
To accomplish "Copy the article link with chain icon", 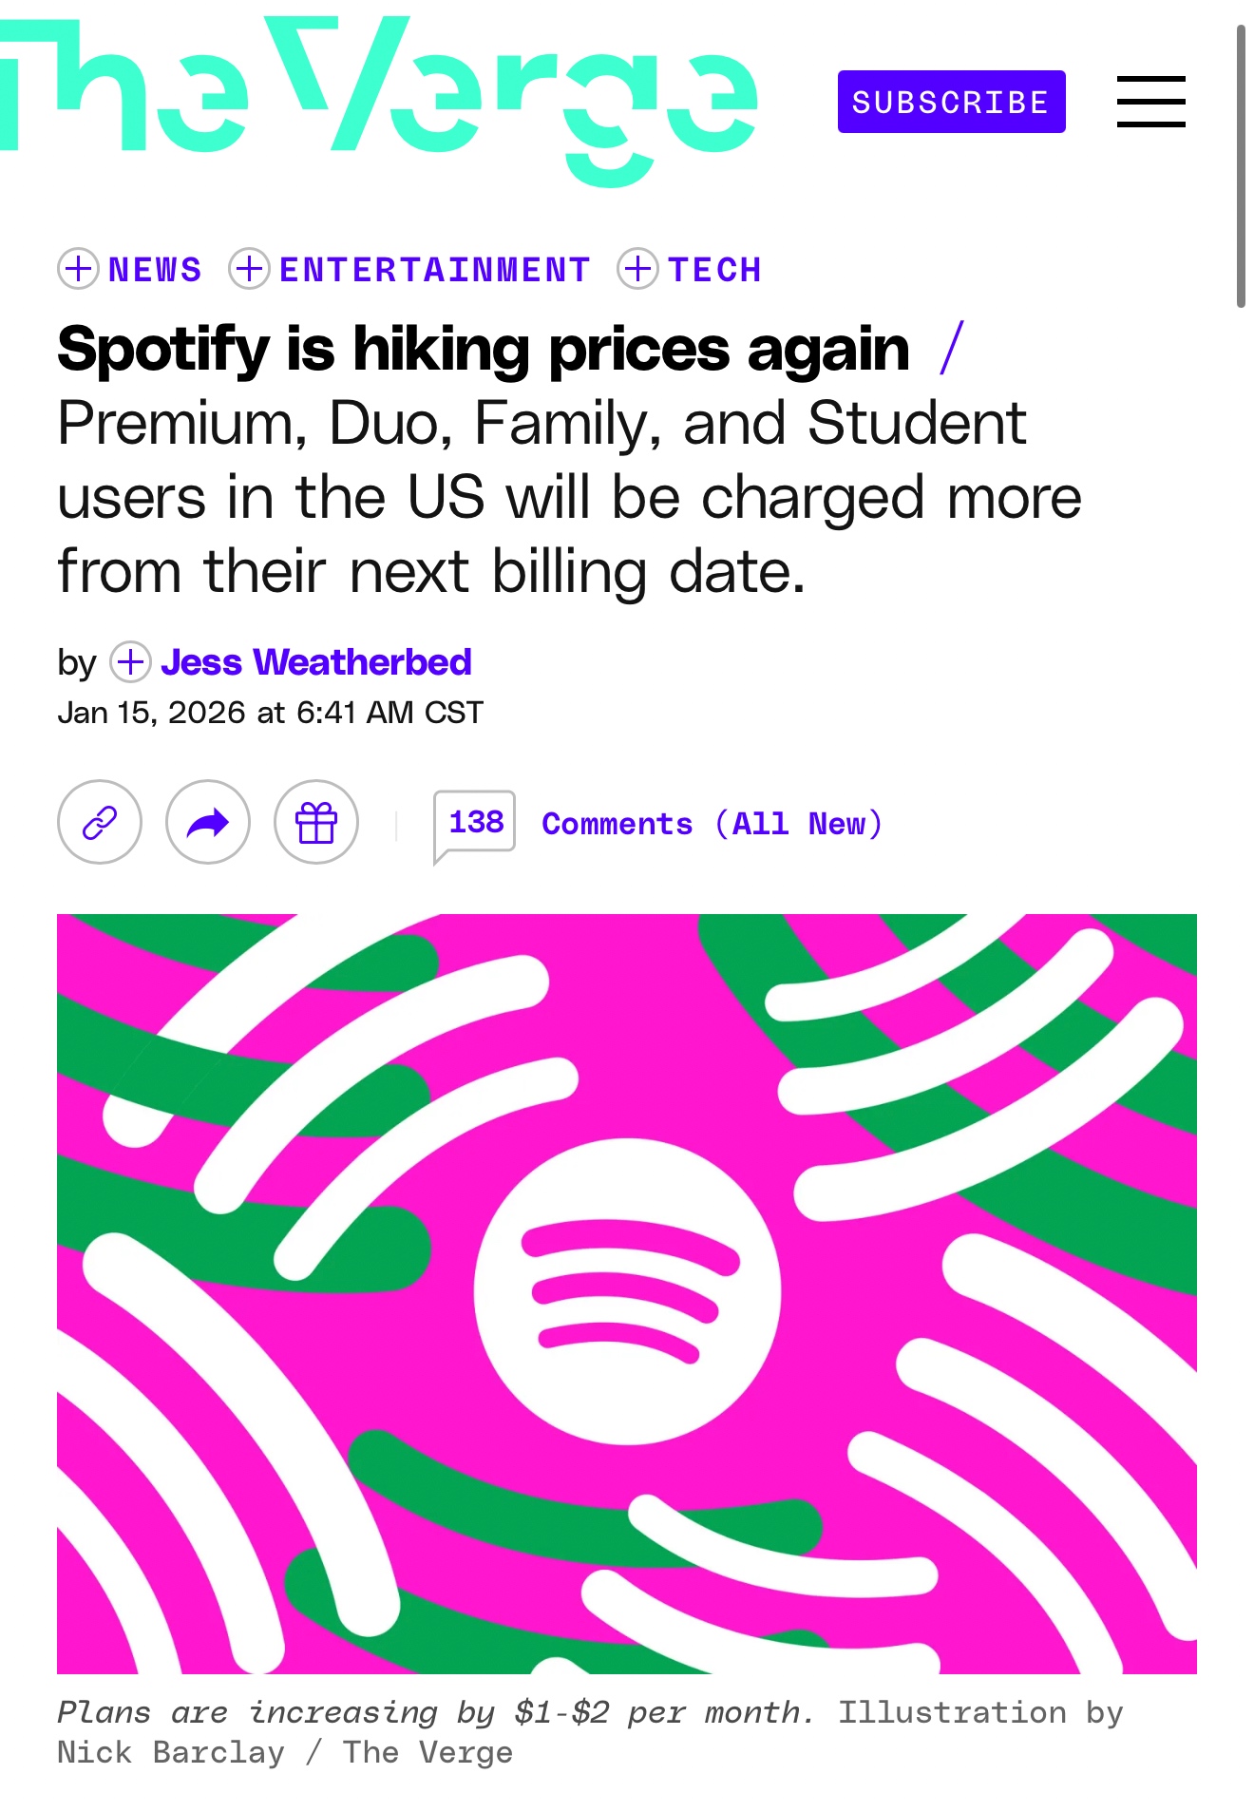I will [x=100, y=822].
